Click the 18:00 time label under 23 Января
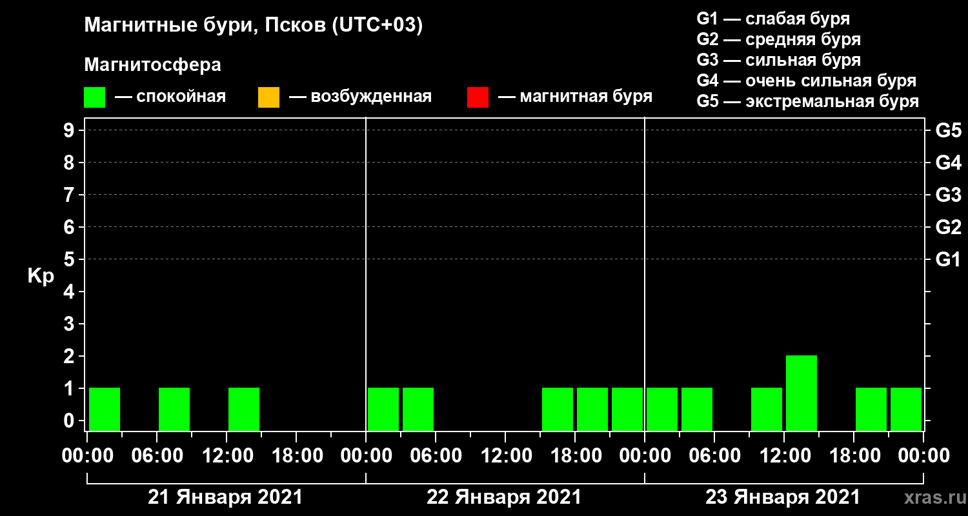968x516 pixels. pos(854,455)
